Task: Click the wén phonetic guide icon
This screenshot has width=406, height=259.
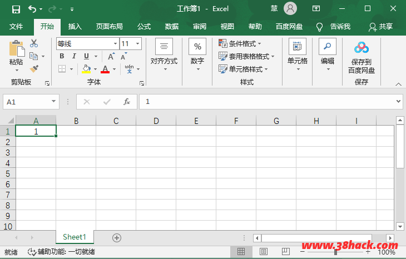Action: pyautogui.click(x=129, y=69)
